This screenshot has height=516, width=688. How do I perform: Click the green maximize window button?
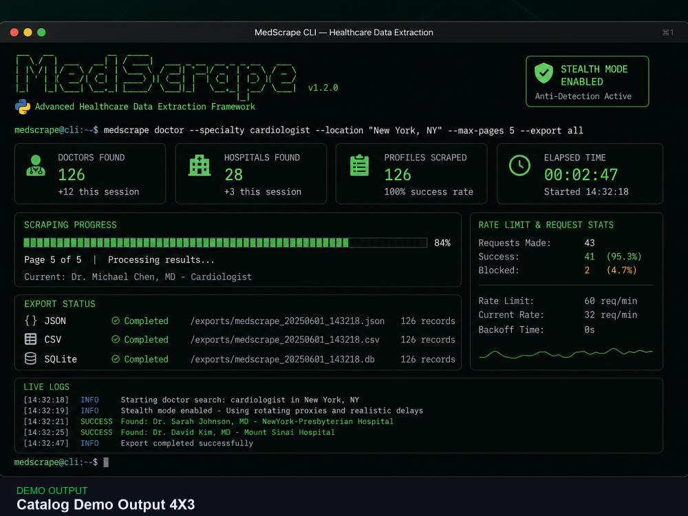(41, 32)
